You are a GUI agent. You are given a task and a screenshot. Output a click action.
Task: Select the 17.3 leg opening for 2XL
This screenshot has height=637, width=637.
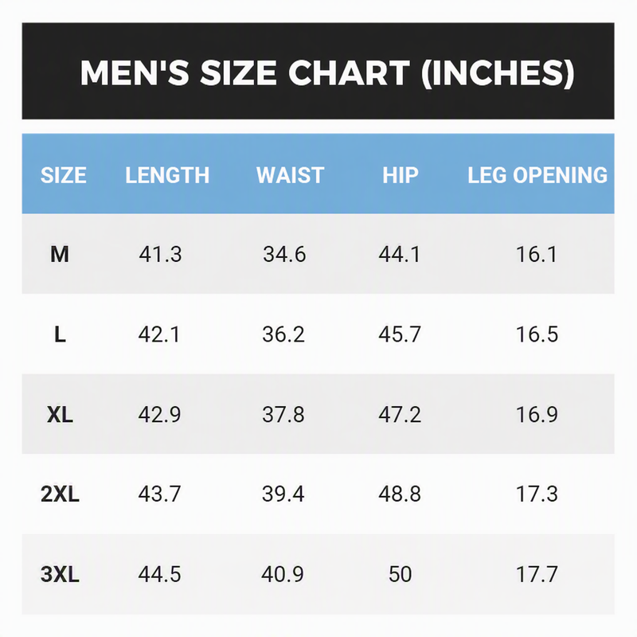537,494
